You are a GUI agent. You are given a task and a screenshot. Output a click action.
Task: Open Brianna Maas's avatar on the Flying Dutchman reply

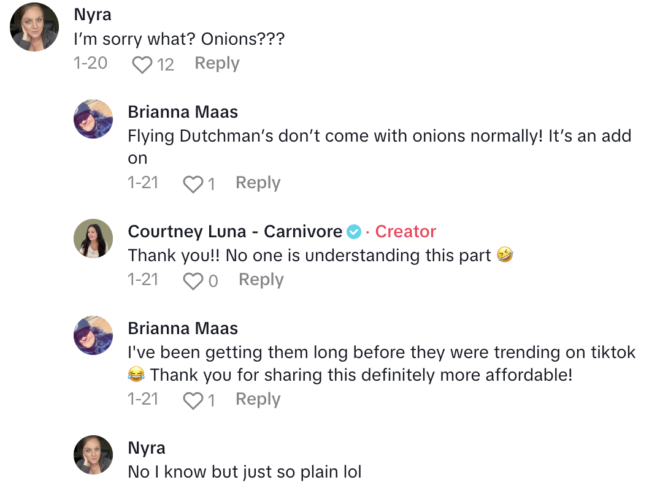click(x=93, y=119)
